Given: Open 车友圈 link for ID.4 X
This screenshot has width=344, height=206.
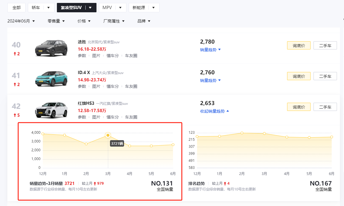Looking at the screenshot, I should [131, 86].
